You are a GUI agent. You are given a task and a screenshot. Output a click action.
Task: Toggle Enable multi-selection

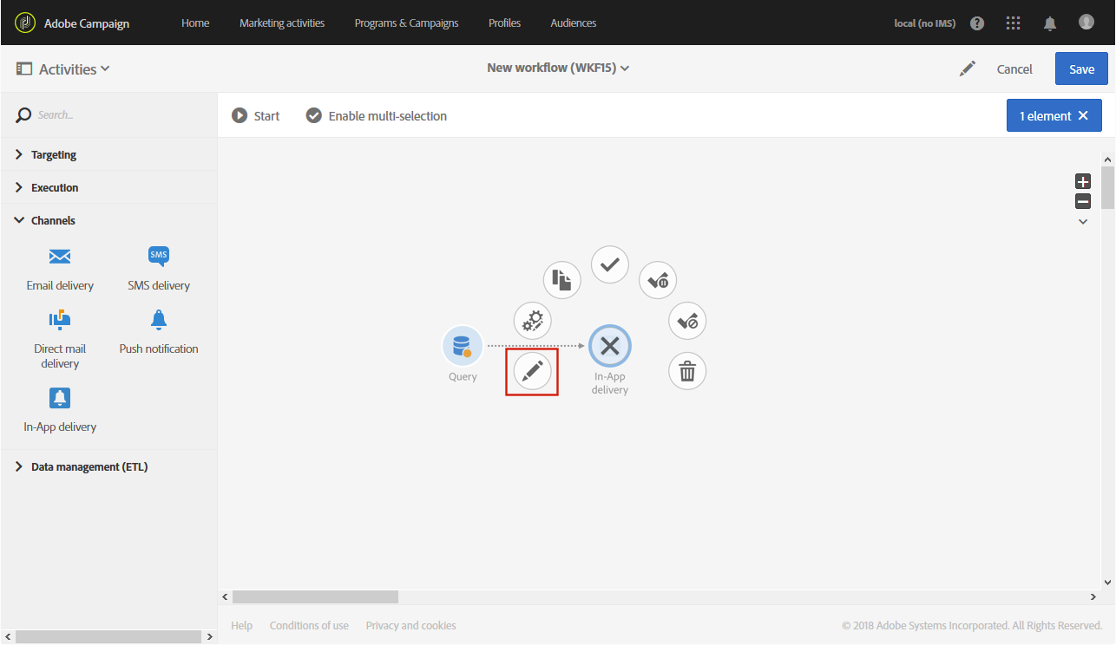click(x=377, y=115)
